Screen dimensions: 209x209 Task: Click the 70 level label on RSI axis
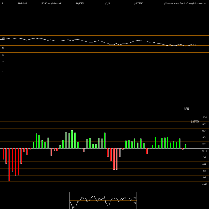click(x=3, y=48)
